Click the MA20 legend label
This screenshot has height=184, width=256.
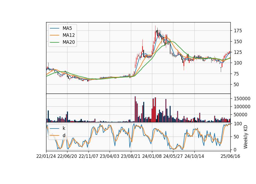69,42
